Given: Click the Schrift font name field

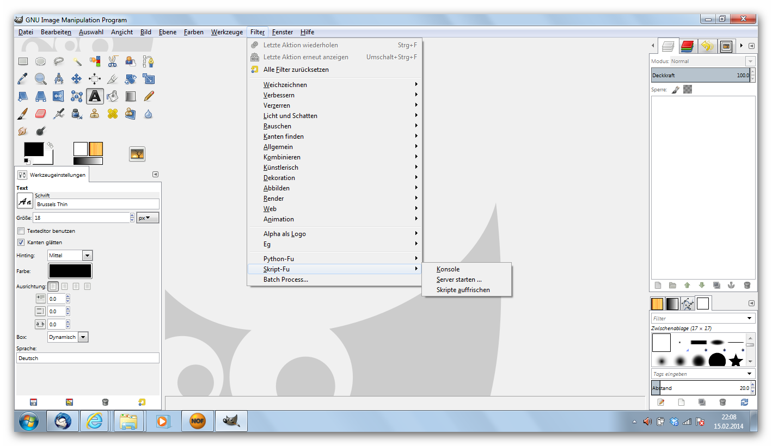Looking at the screenshot, I should click(97, 205).
